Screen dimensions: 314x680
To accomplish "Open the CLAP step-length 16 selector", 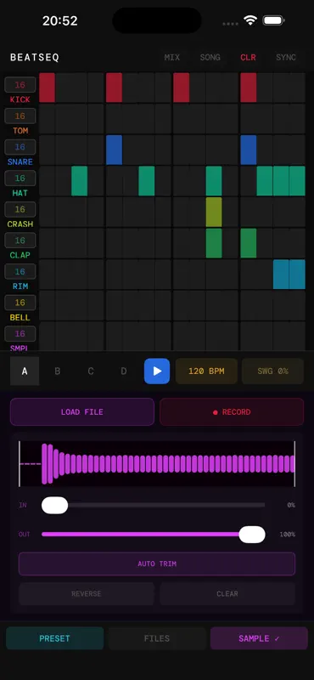I will click(x=20, y=241).
